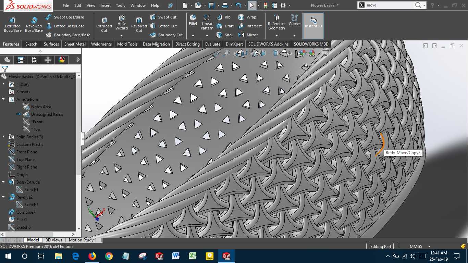Switch to the Evaluate tab

[x=213, y=44]
